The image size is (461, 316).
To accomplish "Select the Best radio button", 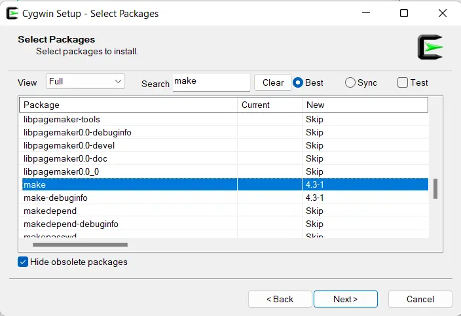I will [298, 82].
